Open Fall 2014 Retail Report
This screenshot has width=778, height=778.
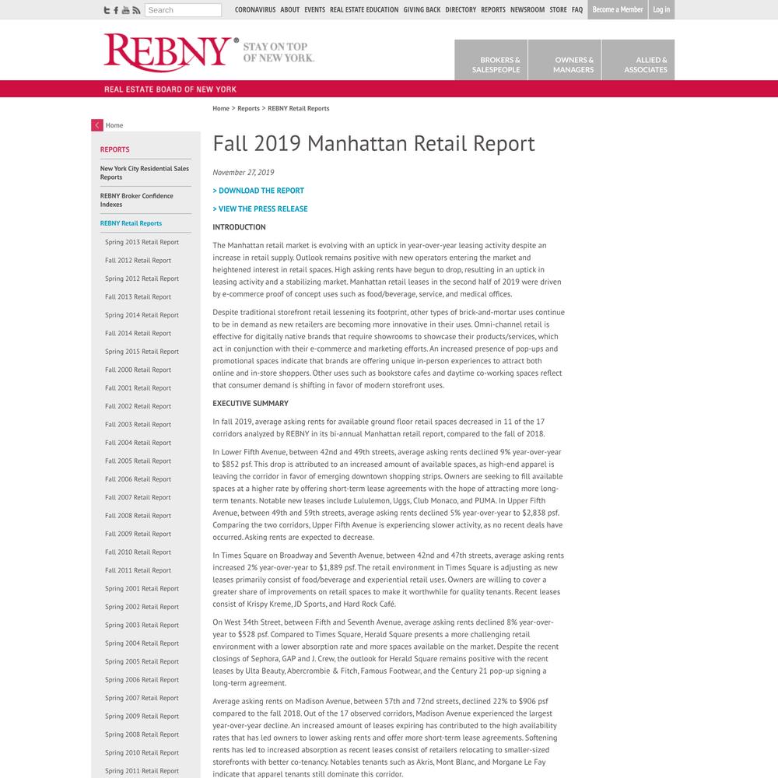click(x=138, y=334)
